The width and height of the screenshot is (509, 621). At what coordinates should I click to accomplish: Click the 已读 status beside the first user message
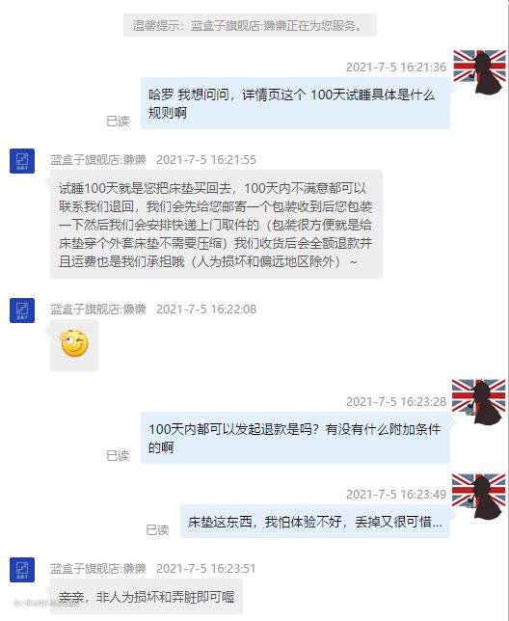pos(118,121)
